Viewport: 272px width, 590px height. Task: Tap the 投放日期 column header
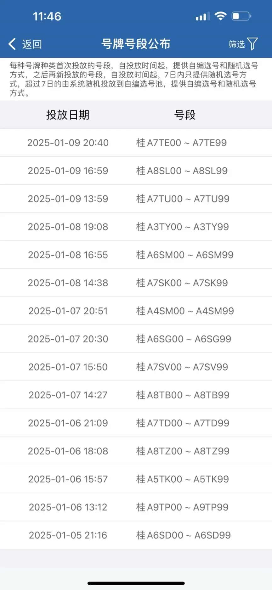(x=68, y=115)
